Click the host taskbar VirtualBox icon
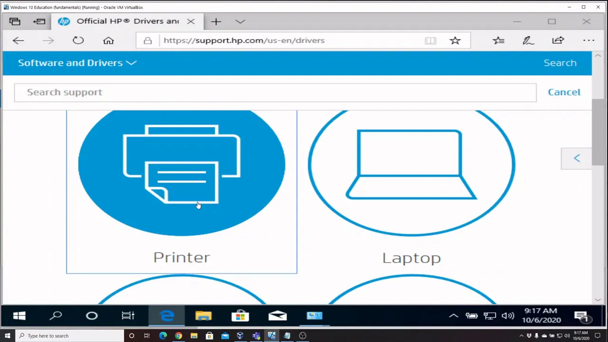 [x=240, y=336]
